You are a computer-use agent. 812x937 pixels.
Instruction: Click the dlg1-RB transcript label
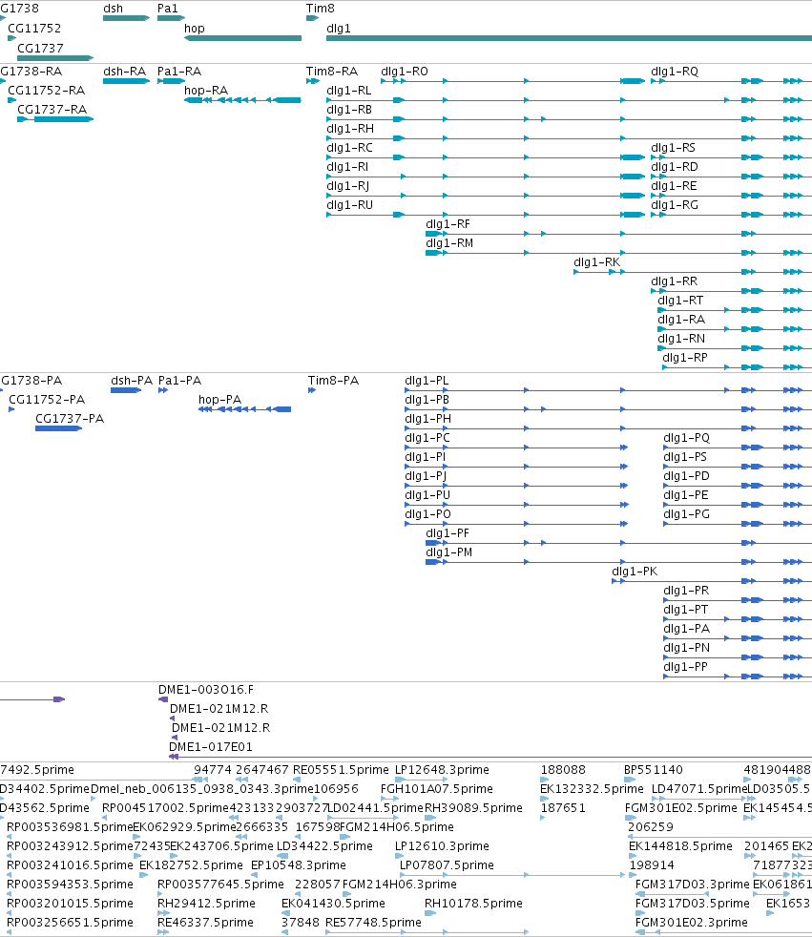point(349,110)
